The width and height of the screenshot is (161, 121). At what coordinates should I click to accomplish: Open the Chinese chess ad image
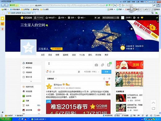point(129,79)
